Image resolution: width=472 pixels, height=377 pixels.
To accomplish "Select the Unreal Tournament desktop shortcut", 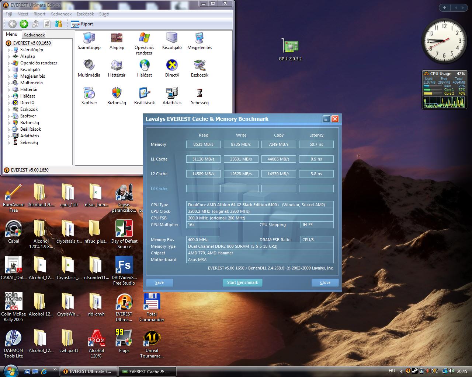I will [152, 343].
